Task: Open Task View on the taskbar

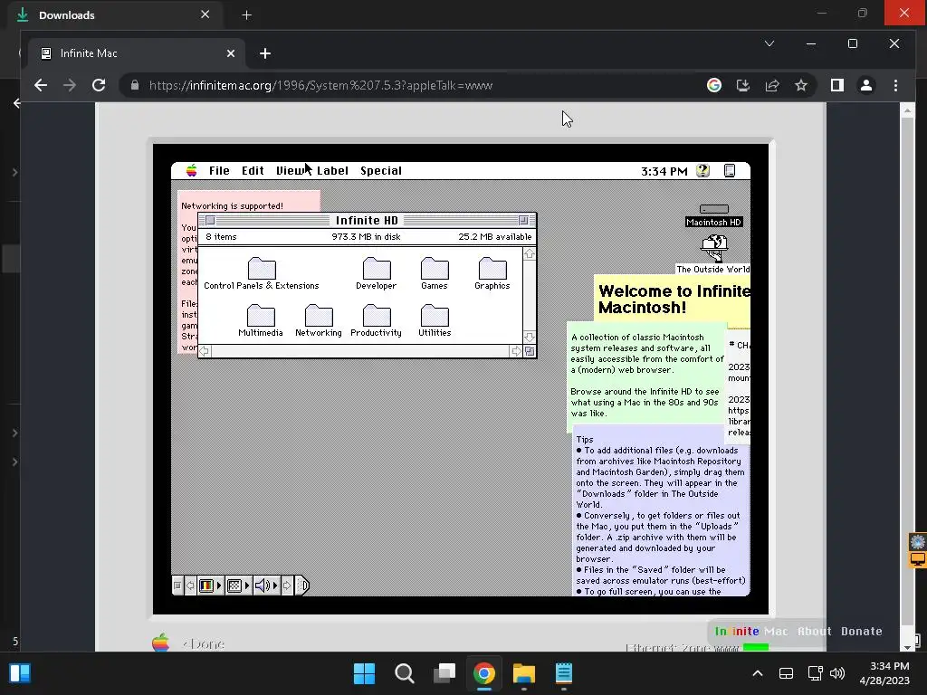Action: (444, 673)
